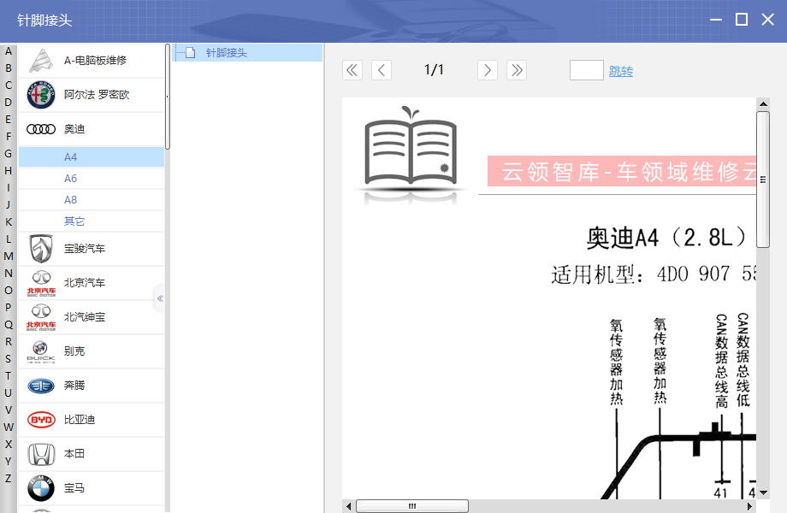Jump to letter A in index
This screenshot has height=513, width=787.
coord(9,51)
